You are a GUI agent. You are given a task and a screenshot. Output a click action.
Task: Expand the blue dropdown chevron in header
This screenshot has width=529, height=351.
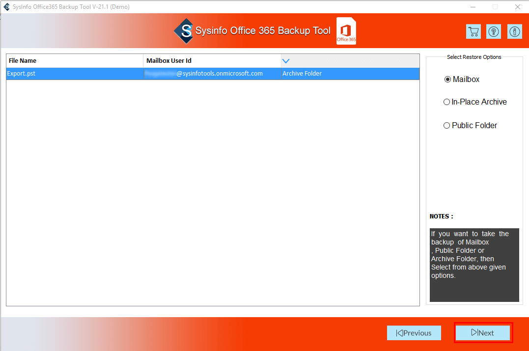[286, 61]
